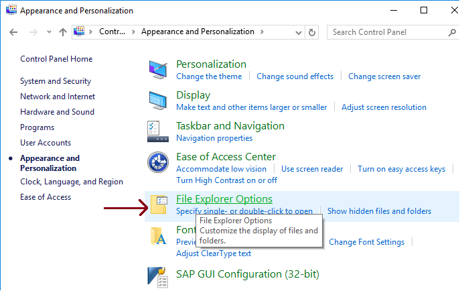This screenshot has width=460, height=291.
Task: Open Taskbar and Navigation heading
Action: pyautogui.click(x=230, y=126)
